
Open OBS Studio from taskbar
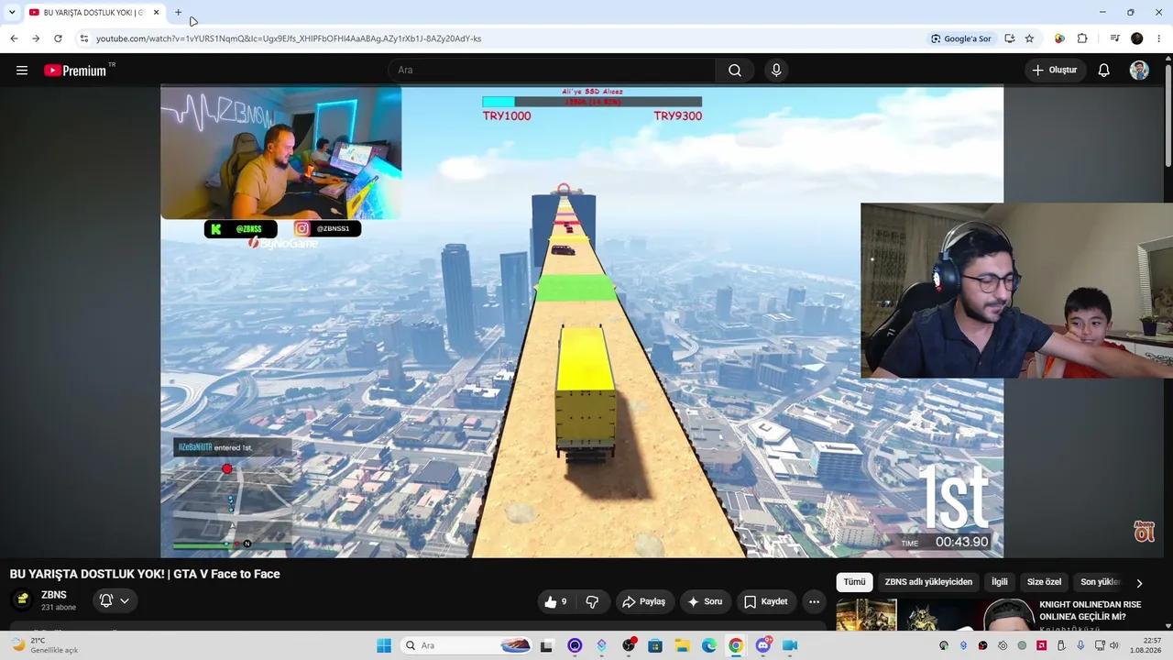(x=629, y=645)
